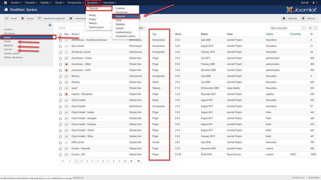Toggle status icon for Autentizace - Cookie
Image resolution: width=321 pixels, height=180 pixels.
pos(66,58)
